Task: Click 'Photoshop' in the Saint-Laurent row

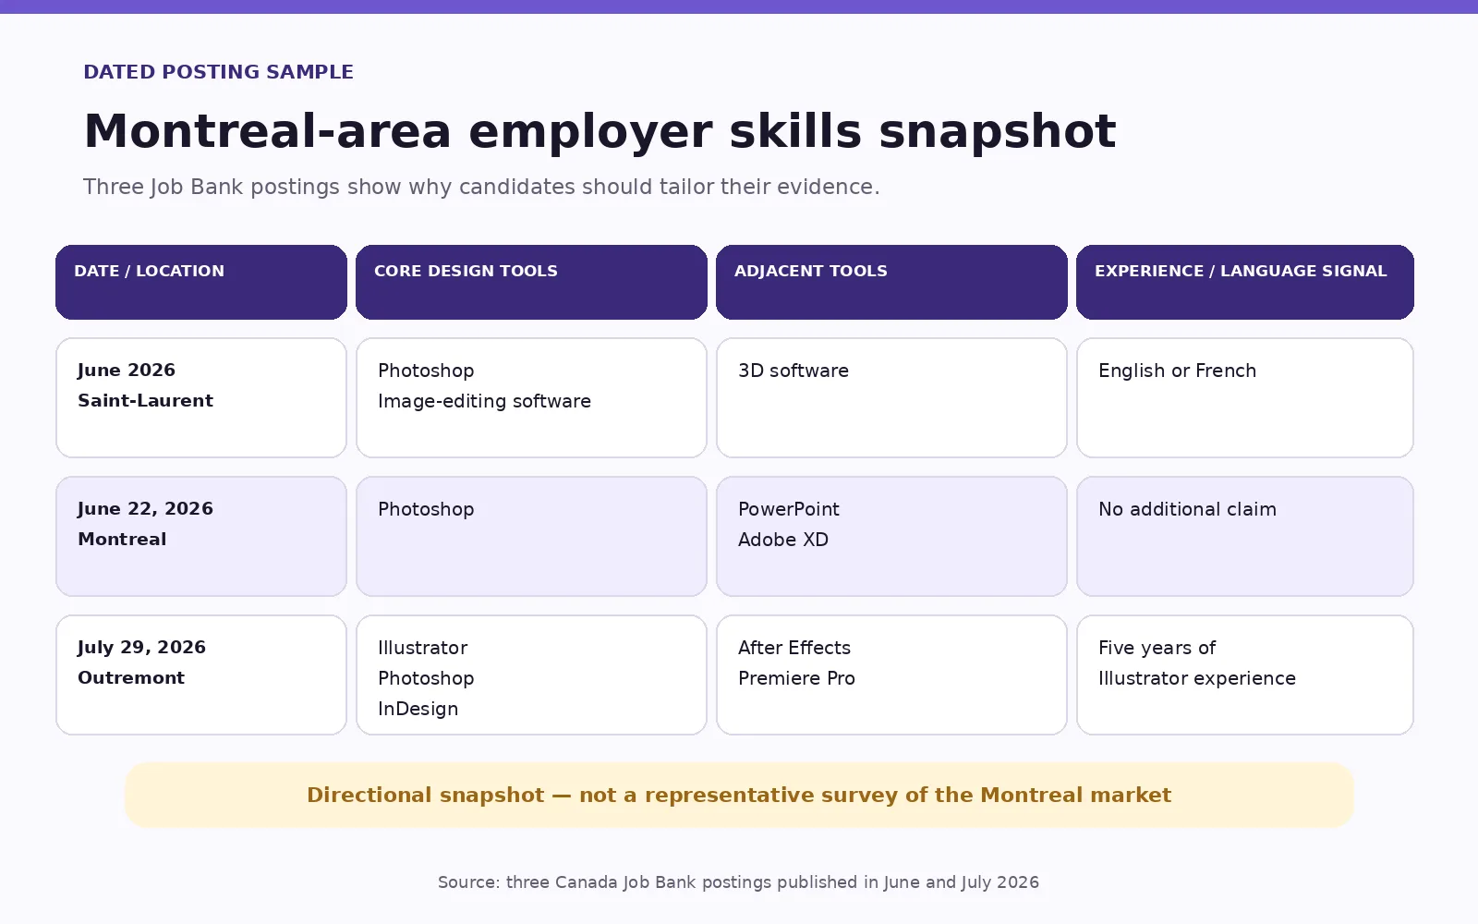Action: click(x=426, y=371)
